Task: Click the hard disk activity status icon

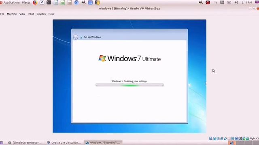Action: (x=211, y=138)
